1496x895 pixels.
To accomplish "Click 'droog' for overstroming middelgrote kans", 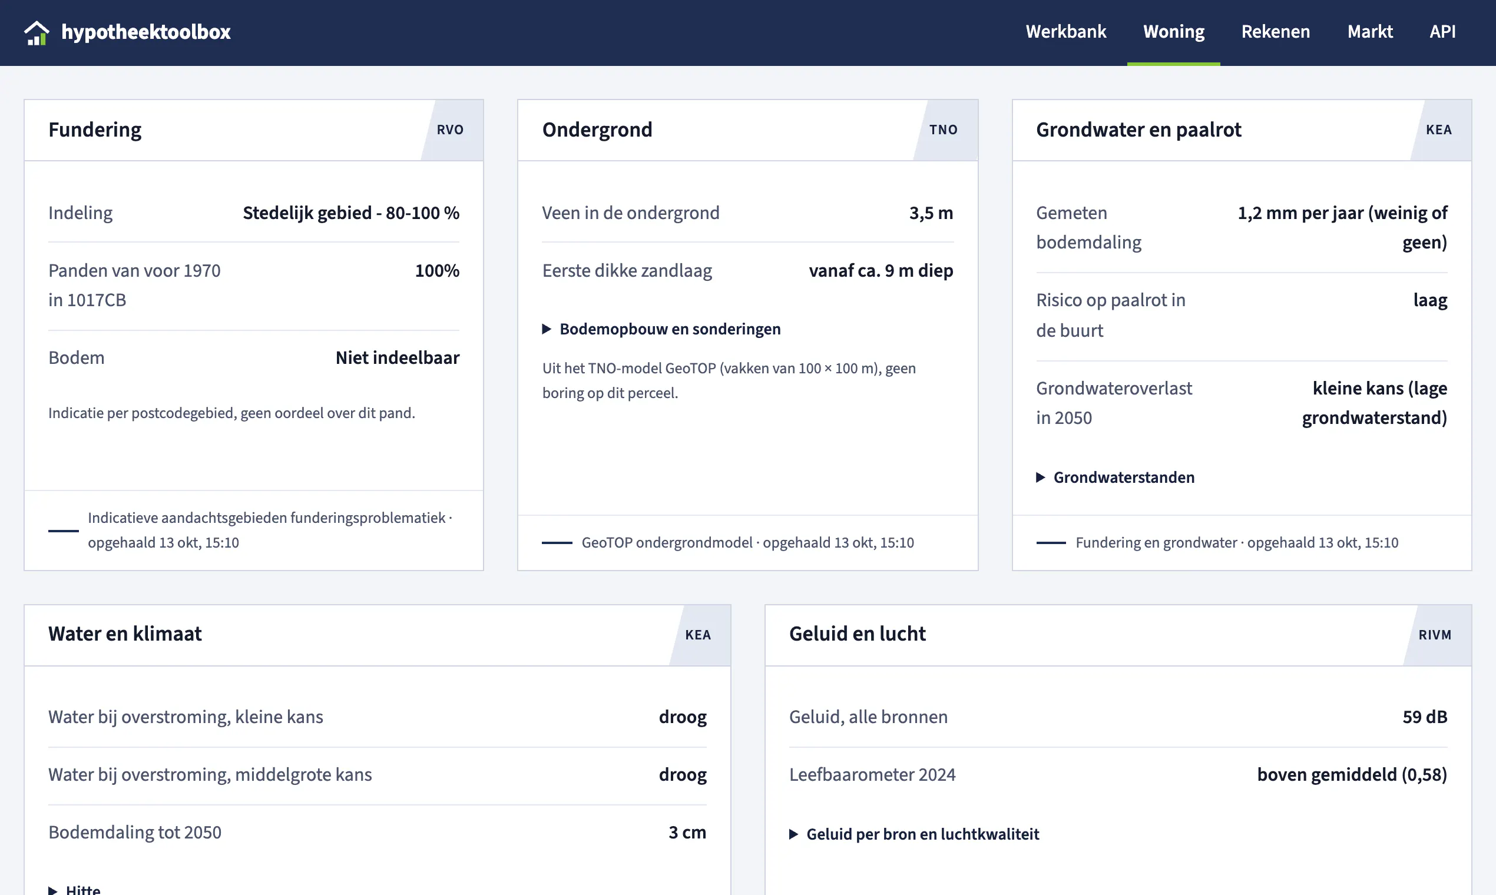I will [683, 775].
